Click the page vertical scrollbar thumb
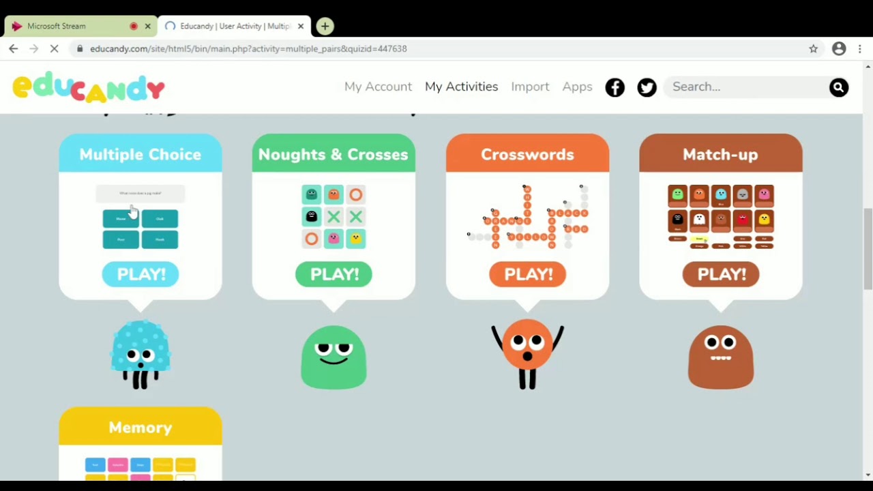 click(868, 249)
